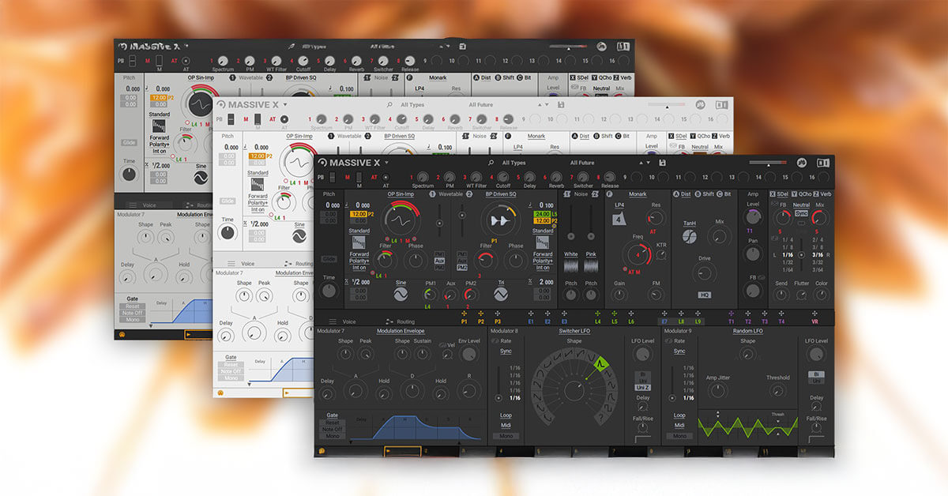Click the Random LFO green waveform display
Image resolution: width=948 pixels, height=496 pixels.
[x=747, y=427]
